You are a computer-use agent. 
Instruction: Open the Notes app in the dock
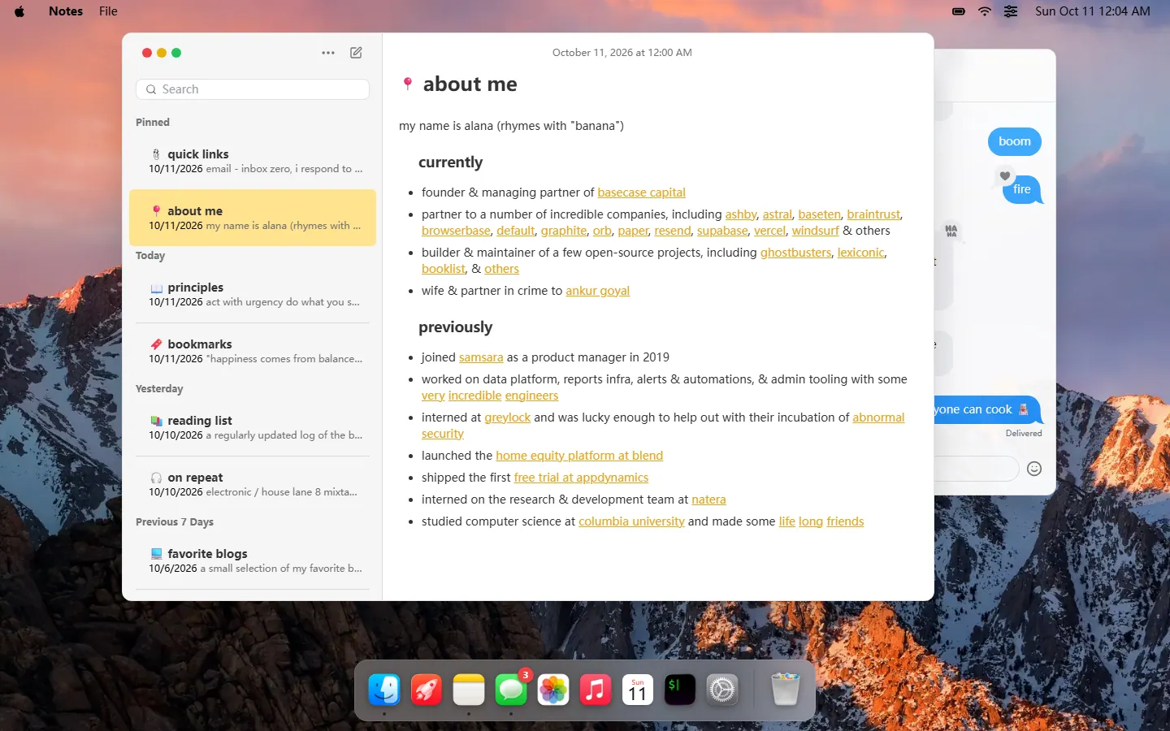(x=469, y=690)
